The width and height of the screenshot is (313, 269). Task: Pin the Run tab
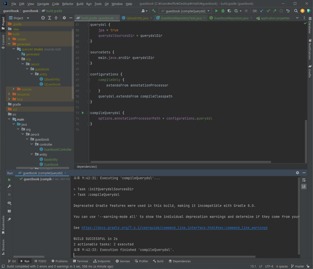coord(9,219)
